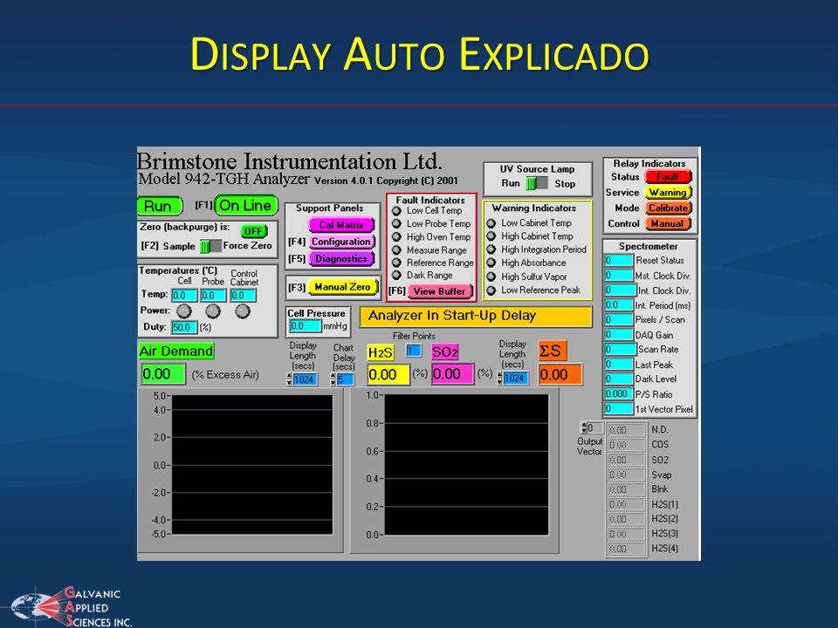
Task: Click the Air Demand excess air value
Action: pyautogui.click(x=163, y=374)
